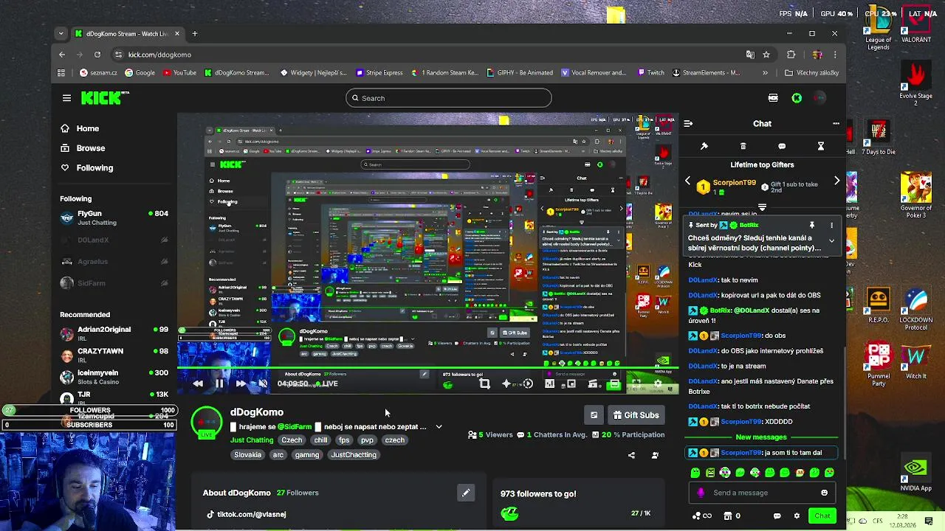
Task: Open chat settings gear
Action: (x=797, y=516)
